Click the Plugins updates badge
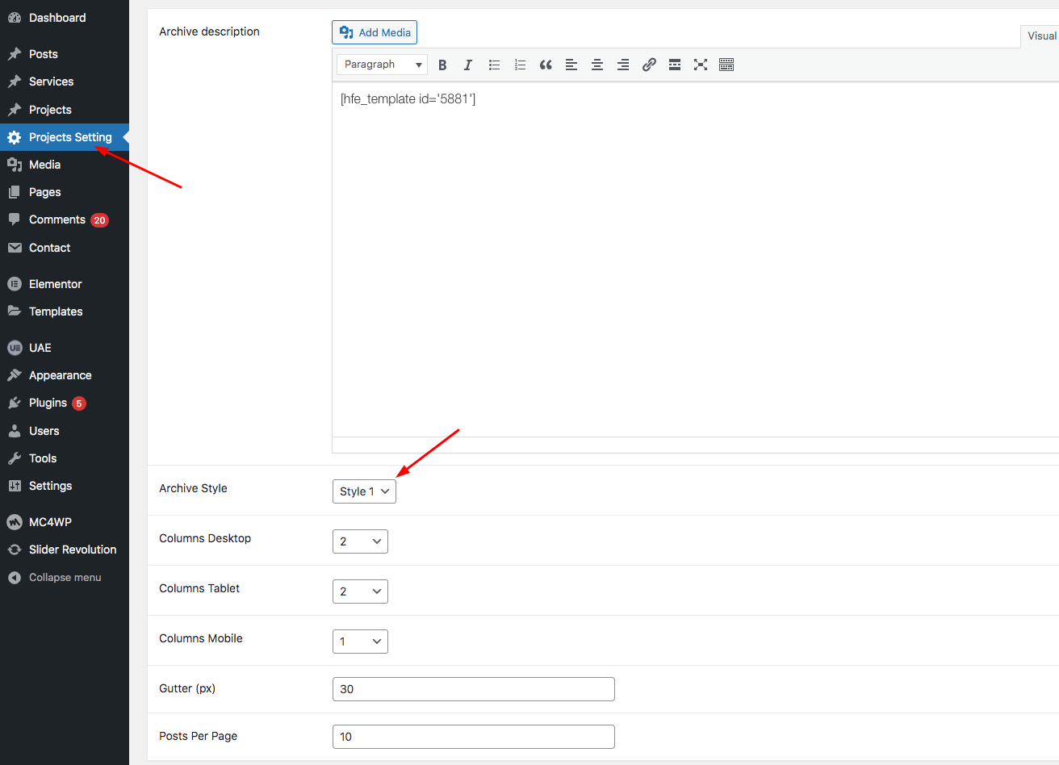Viewport: 1059px width, 765px height. point(79,403)
